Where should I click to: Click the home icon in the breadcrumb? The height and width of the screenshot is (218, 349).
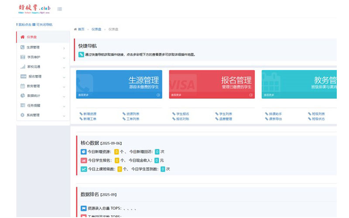coord(75,29)
